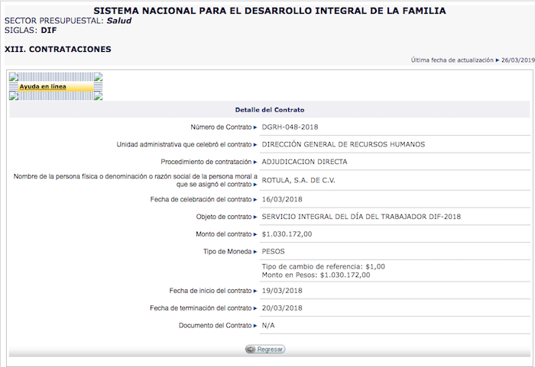Screen dimensions: 535x367
Task: Click the top-left broken image icon
Action: point(13,77)
